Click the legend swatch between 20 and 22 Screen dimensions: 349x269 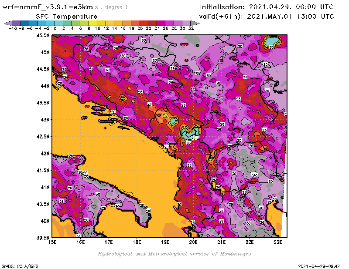point(144,23)
